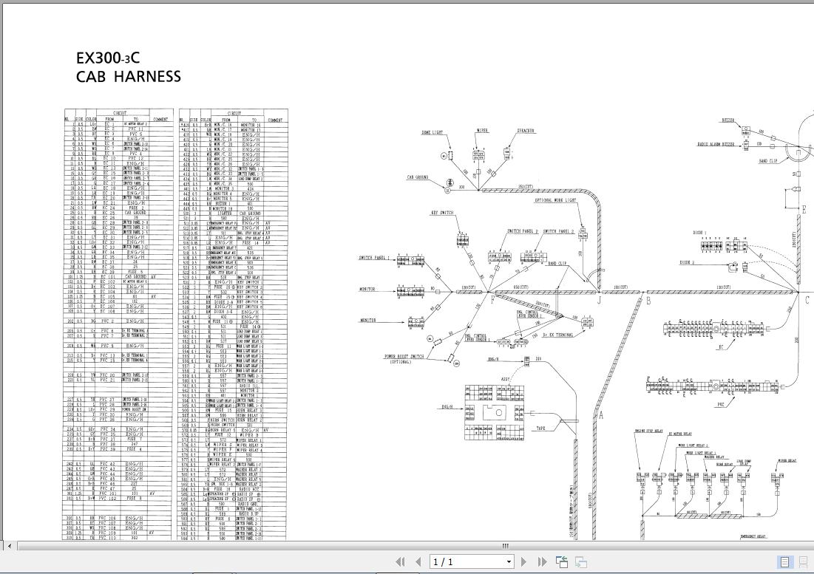Click the 'DOME LIGHT' diagram label
814x574 pixels.
(432, 133)
